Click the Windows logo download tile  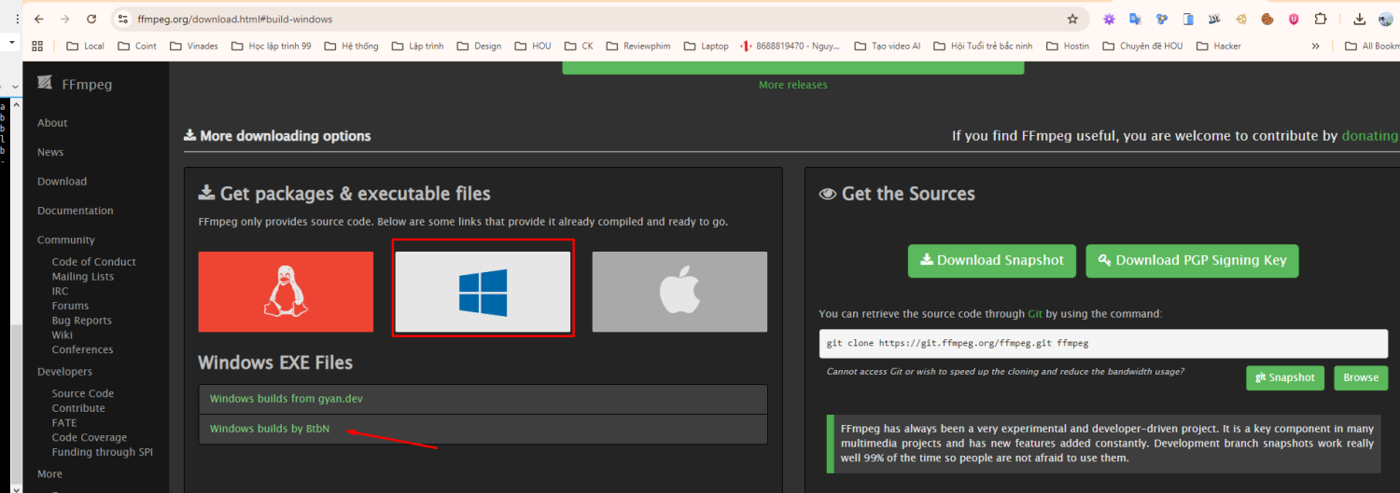[483, 292]
